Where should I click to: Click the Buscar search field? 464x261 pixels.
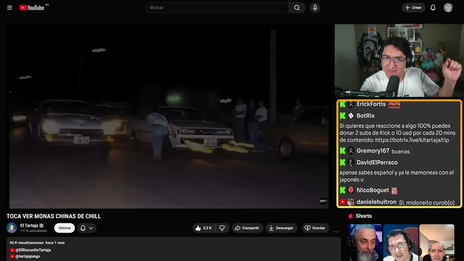point(217,8)
